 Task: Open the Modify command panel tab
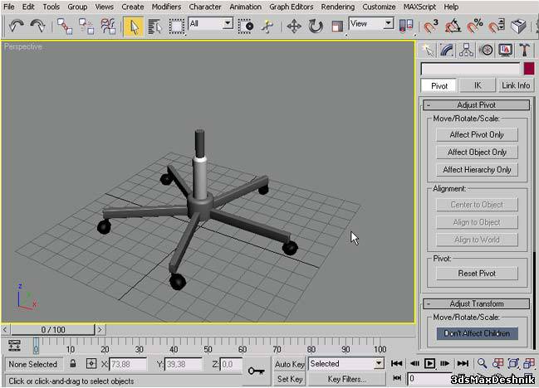(x=447, y=50)
